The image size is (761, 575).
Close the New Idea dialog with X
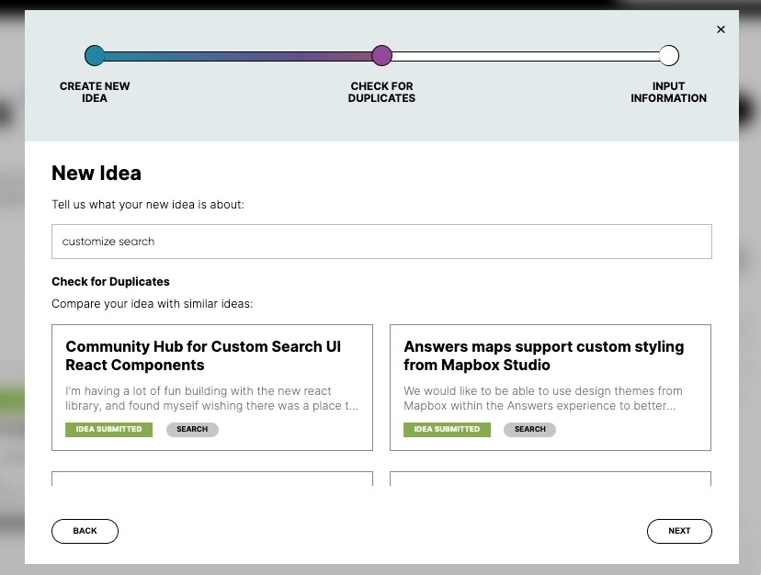(721, 29)
